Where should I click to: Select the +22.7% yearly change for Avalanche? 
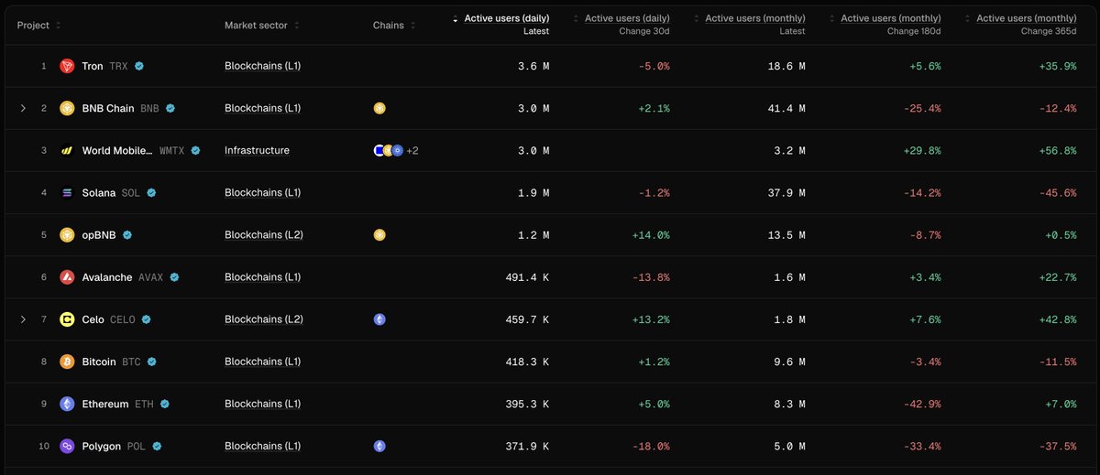click(1057, 276)
